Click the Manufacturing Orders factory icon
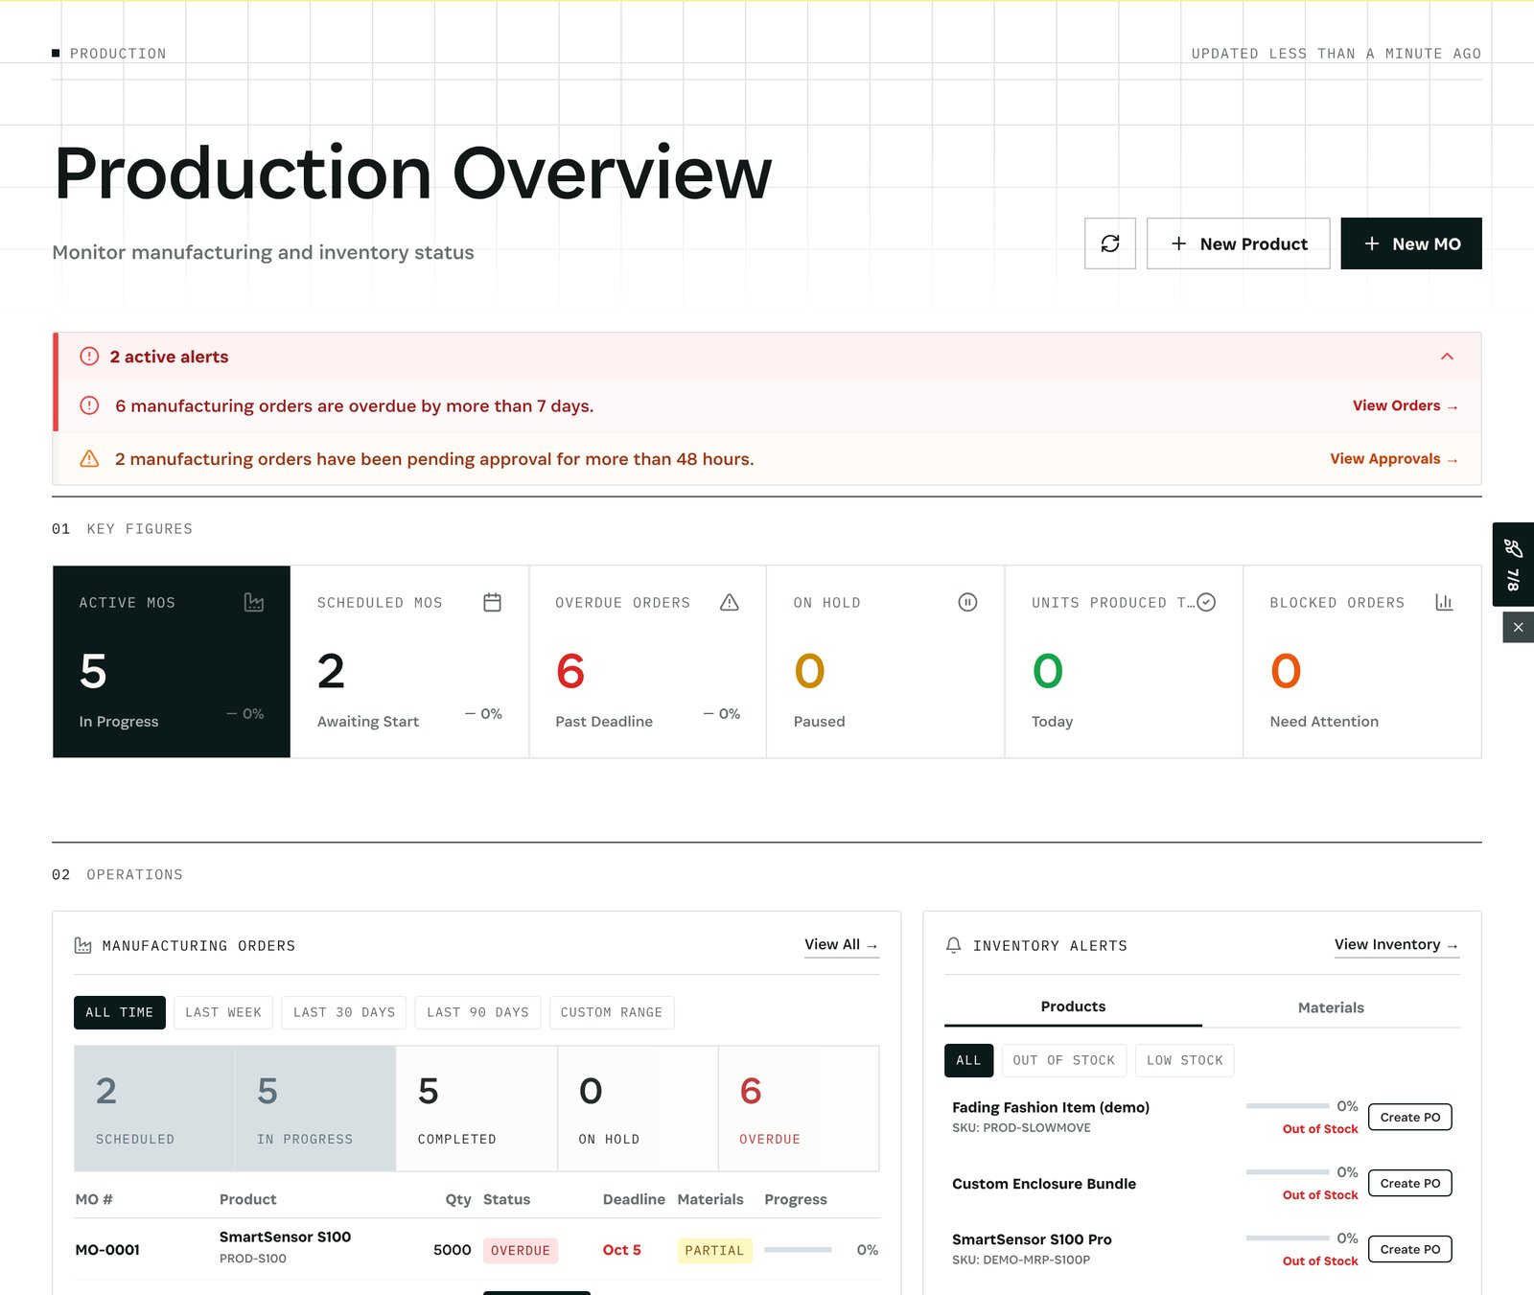 tap(83, 945)
